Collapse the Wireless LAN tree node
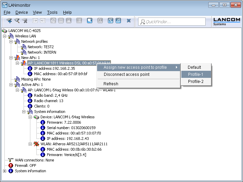The image size is (243, 182). tap(4, 36)
